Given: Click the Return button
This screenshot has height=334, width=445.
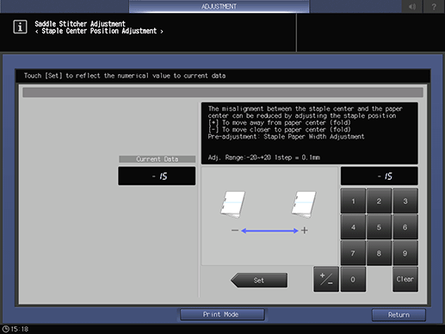Looking at the screenshot, I should 399,315.
